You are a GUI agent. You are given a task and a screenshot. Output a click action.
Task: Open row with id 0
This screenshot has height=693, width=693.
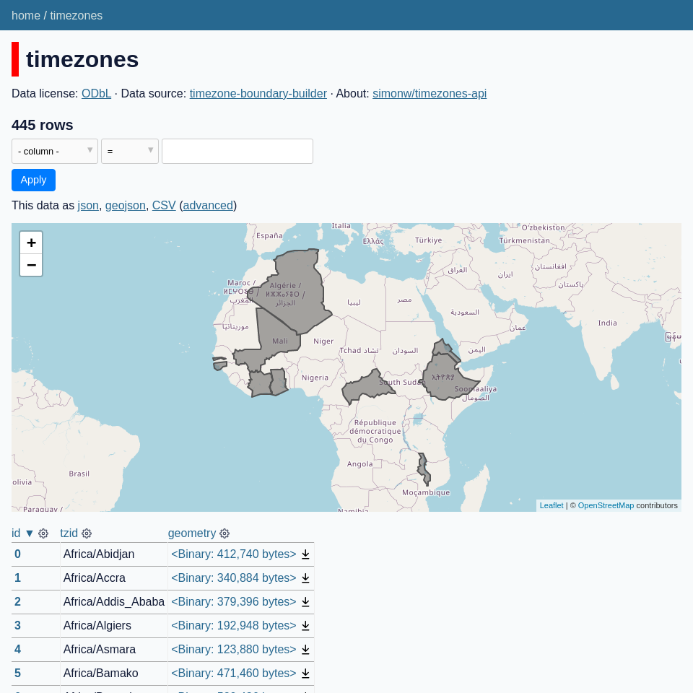tap(17, 554)
